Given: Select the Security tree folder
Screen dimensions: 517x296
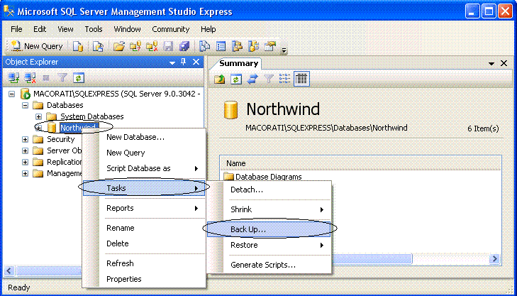Looking at the screenshot, I should coord(61,139).
